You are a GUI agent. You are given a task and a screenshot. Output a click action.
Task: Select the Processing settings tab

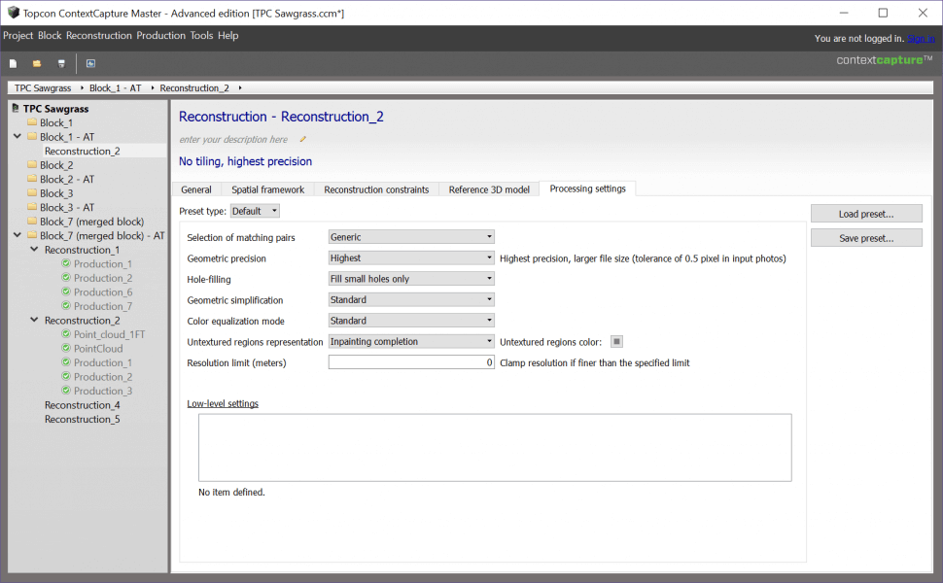[x=587, y=189]
